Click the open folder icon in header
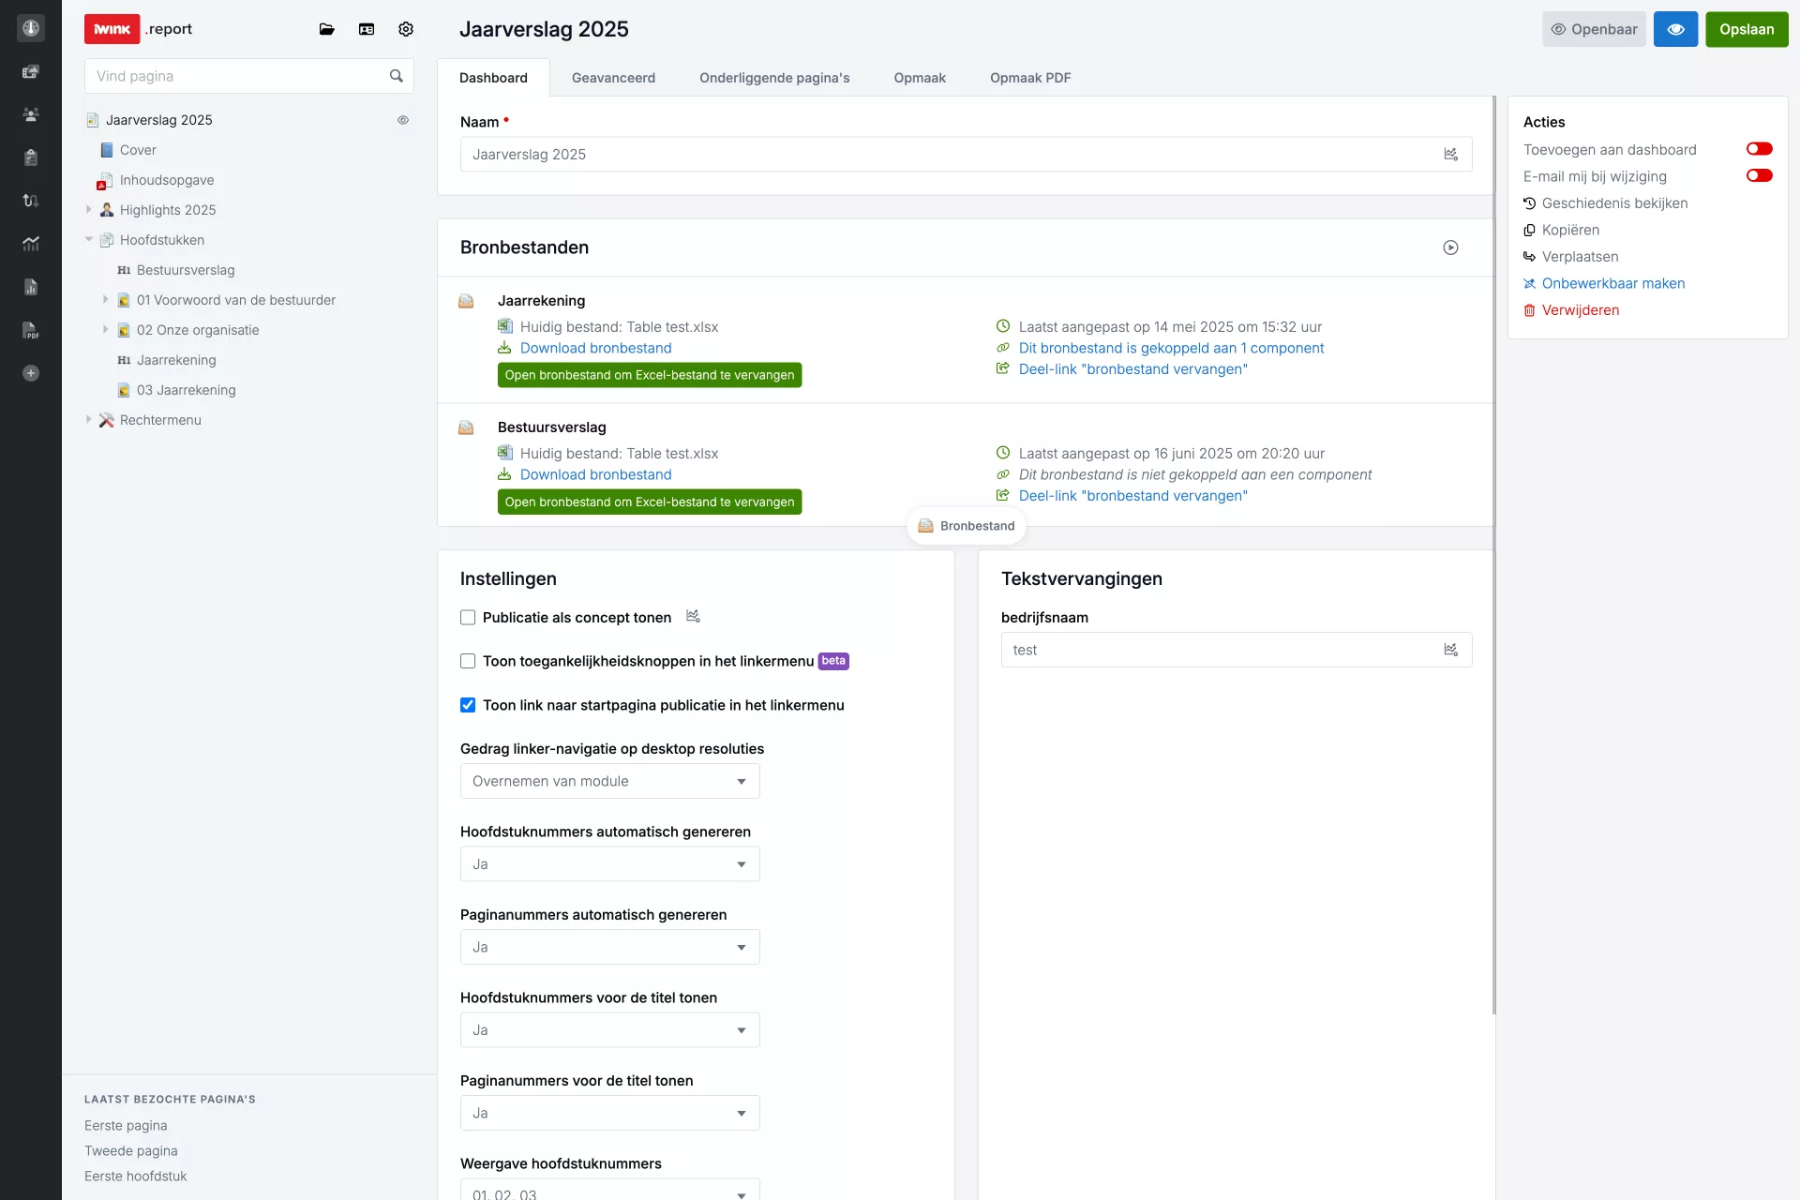The width and height of the screenshot is (1800, 1200). pyautogui.click(x=326, y=29)
